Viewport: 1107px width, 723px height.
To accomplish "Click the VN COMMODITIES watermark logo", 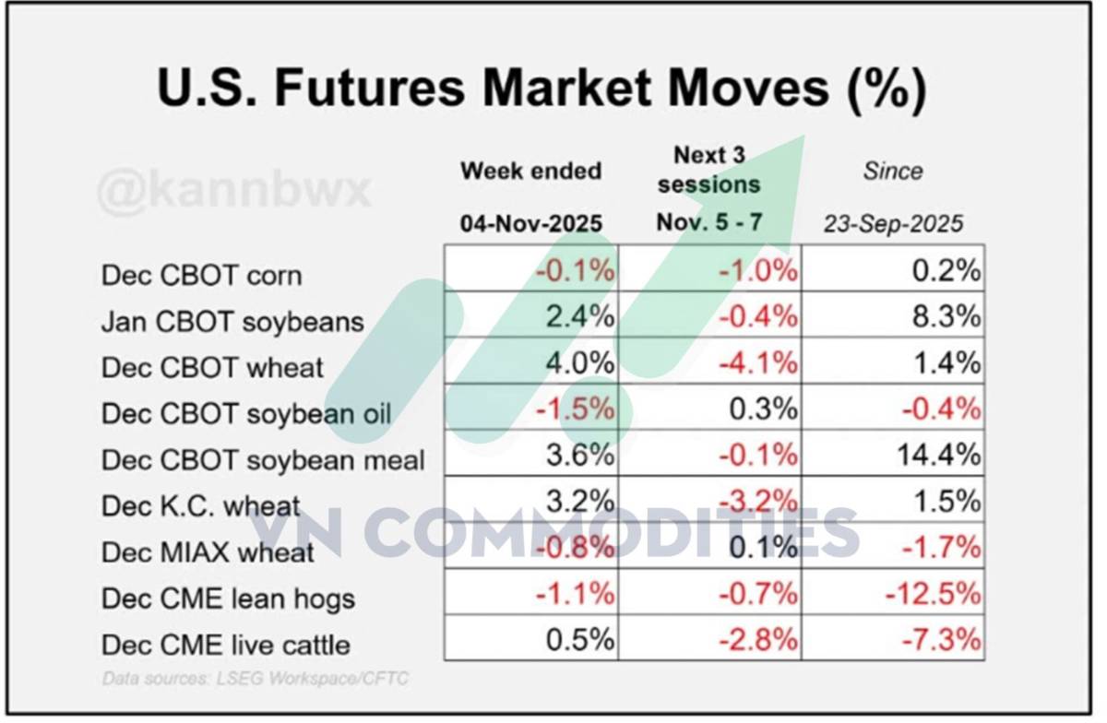I will [555, 535].
